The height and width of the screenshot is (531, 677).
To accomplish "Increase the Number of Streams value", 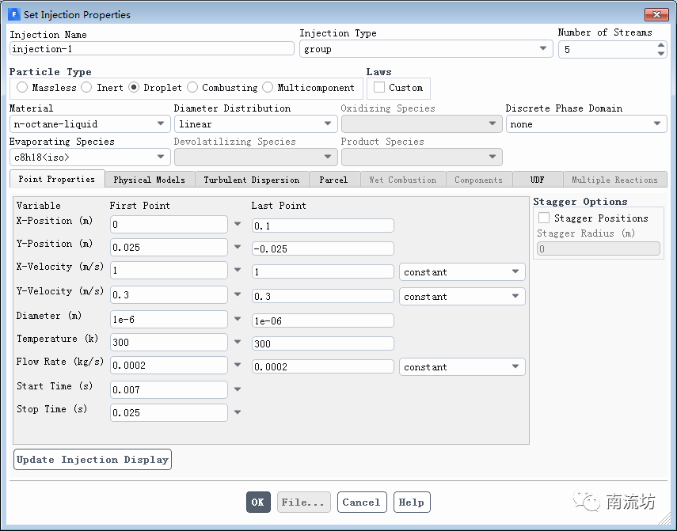I will coord(661,45).
